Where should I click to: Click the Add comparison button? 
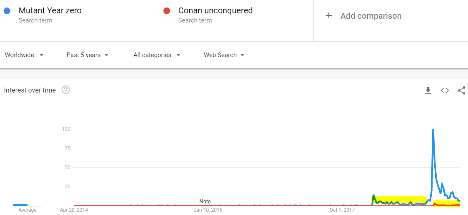[363, 16]
